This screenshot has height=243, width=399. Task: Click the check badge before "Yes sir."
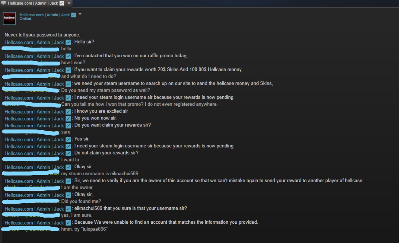point(68,139)
